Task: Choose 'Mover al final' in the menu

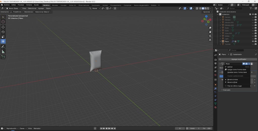Action: tap(237, 82)
